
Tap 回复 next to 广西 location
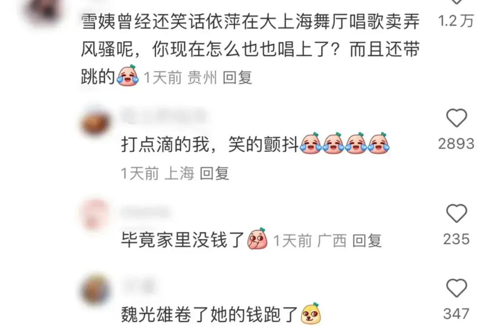tap(367, 241)
